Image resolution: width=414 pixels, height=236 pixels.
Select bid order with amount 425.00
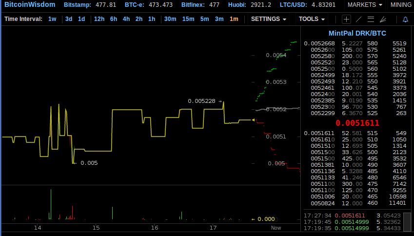coord(355,158)
